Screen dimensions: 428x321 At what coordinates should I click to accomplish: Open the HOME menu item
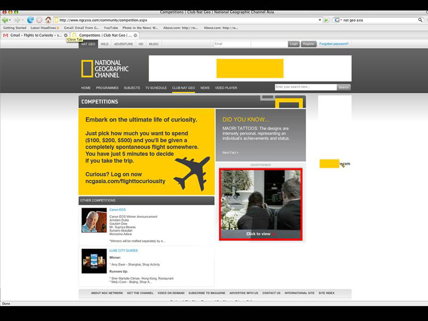click(86, 88)
